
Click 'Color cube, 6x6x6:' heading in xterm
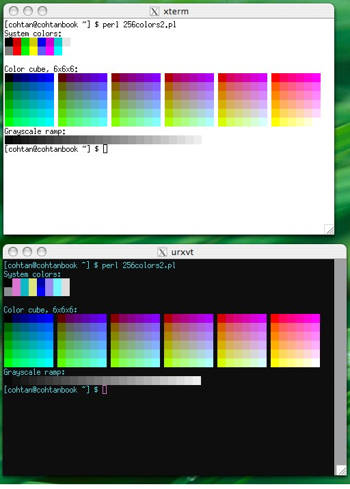tap(41, 69)
